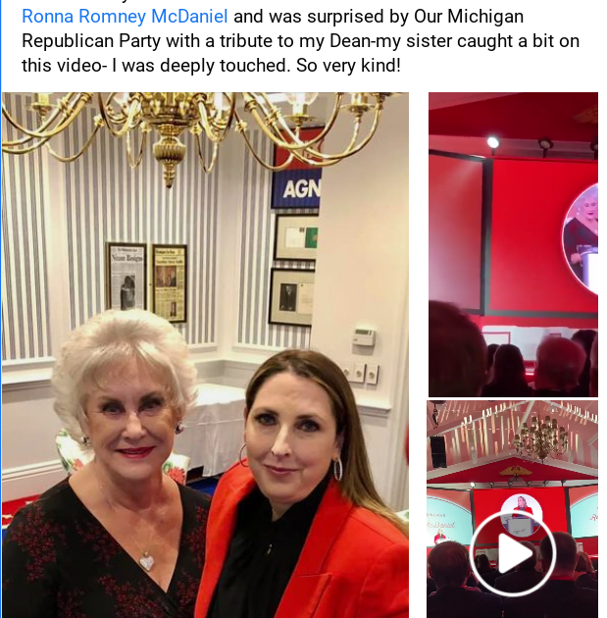
Task: Open the event hall video thumbnail
Action: [x=513, y=509]
